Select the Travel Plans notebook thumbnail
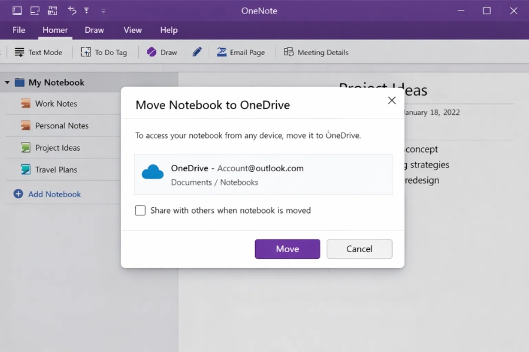 click(x=26, y=170)
